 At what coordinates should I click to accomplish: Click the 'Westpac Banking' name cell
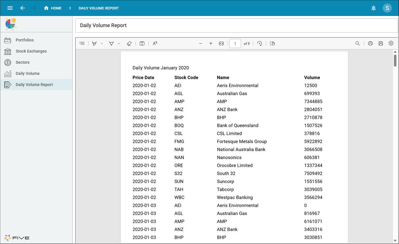[x=235, y=197]
